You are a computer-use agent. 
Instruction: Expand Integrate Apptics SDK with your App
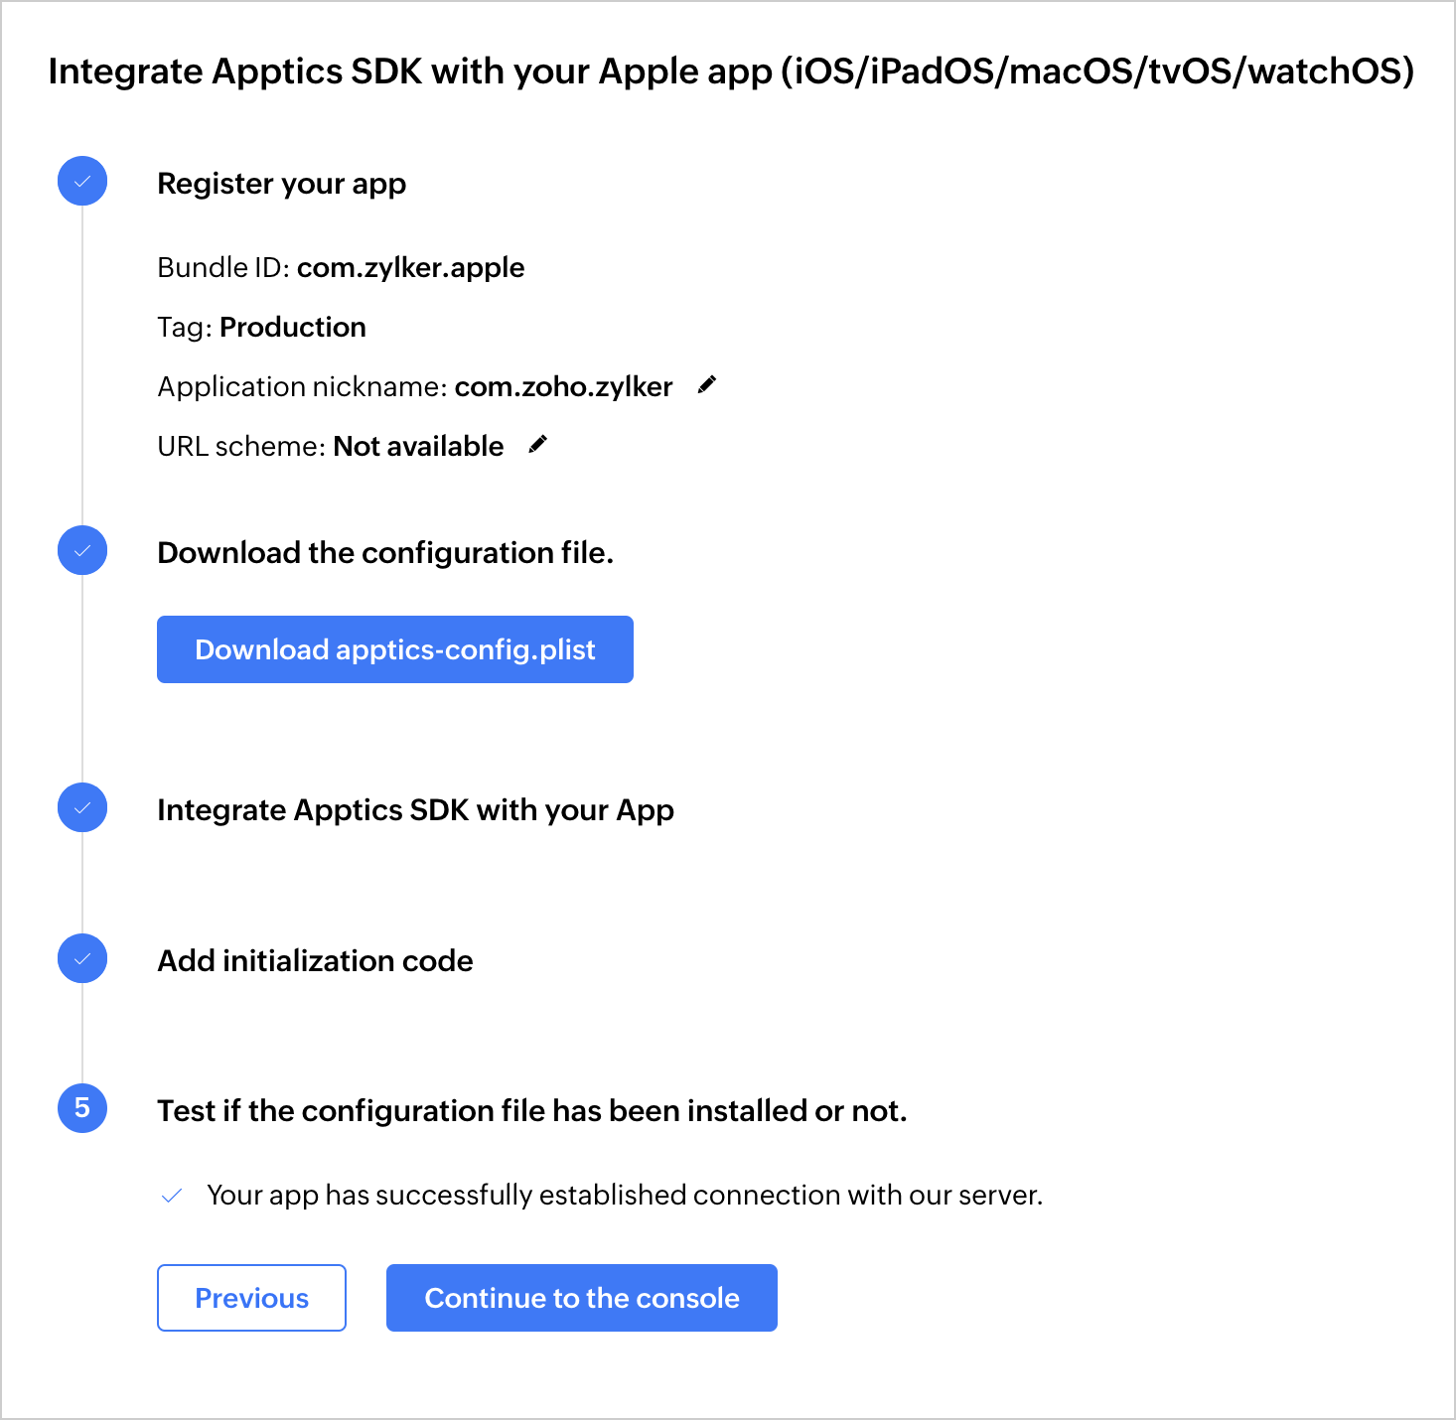click(416, 810)
